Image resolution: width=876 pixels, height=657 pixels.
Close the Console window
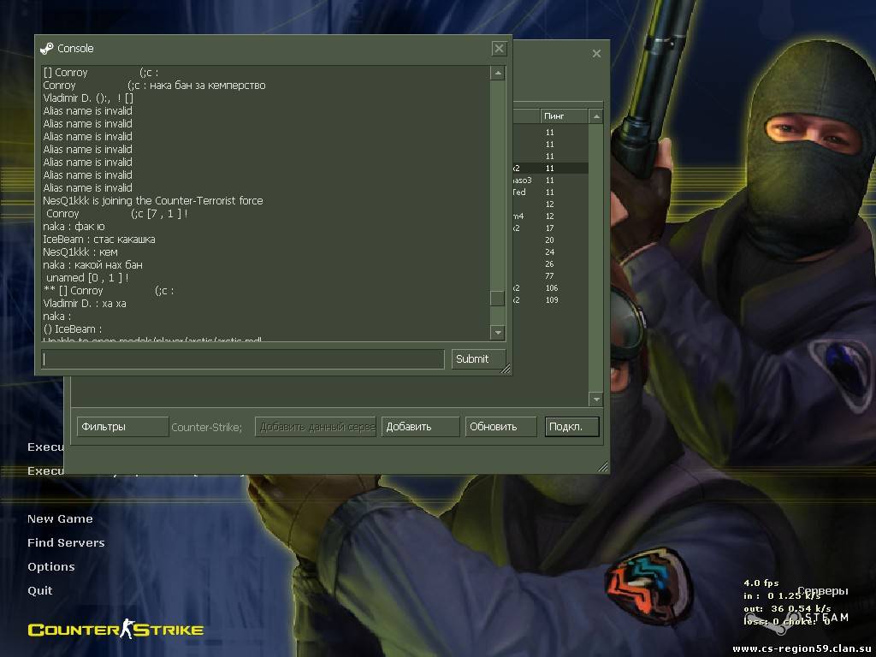(499, 49)
